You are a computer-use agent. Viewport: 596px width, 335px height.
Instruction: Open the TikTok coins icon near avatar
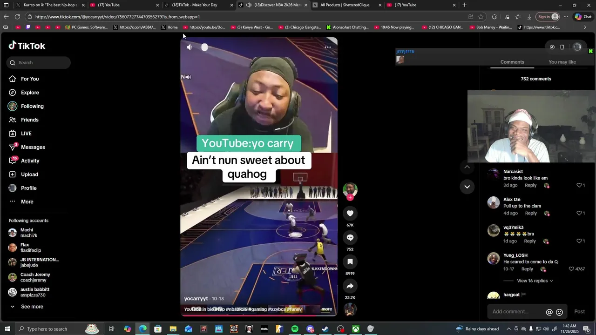coord(552,47)
